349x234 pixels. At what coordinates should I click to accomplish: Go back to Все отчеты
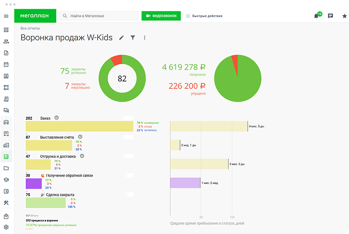(30, 29)
